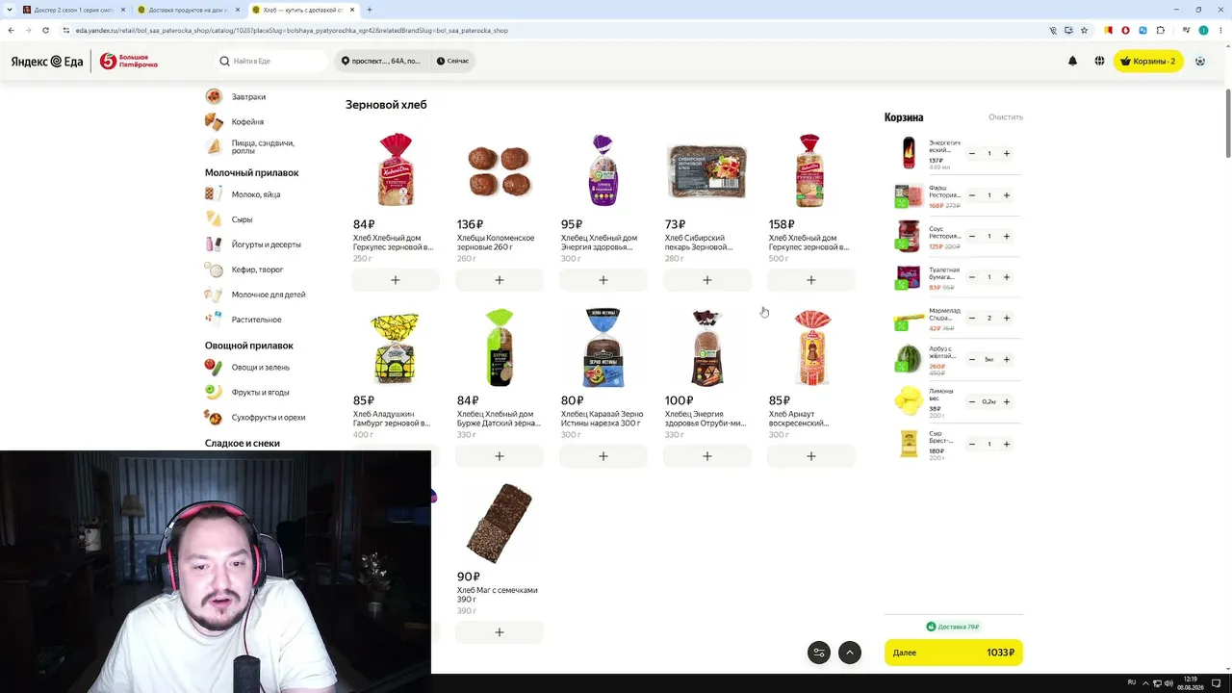Image resolution: width=1232 pixels, height=693 pixels.
Task: Open the Большая Пятёрочка store logo
Action: coord(129,62)
